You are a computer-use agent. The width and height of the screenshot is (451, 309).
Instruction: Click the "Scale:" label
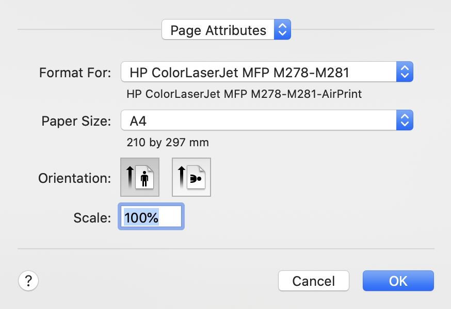[x=92, y=218]
